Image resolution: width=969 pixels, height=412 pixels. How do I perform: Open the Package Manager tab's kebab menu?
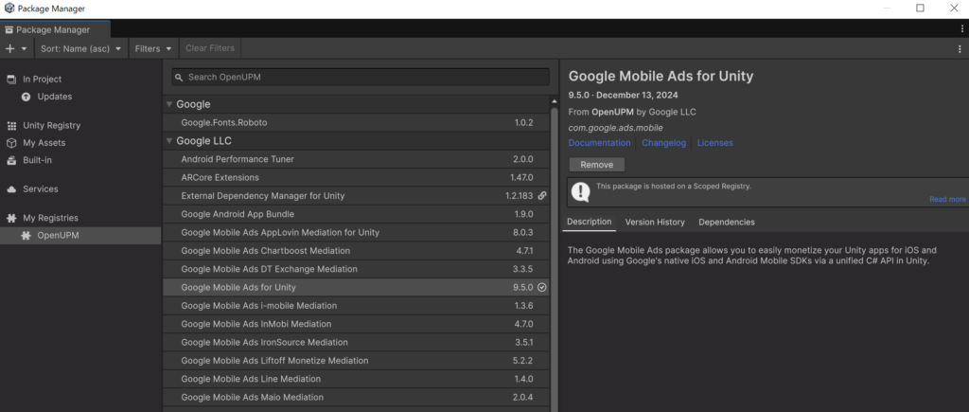[962, 29]
